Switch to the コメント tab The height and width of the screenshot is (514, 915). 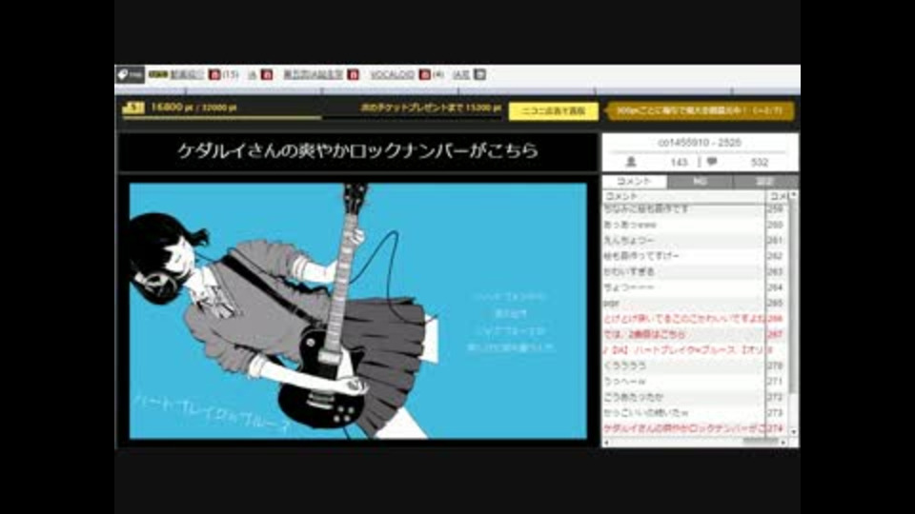[x=635, y=181]
